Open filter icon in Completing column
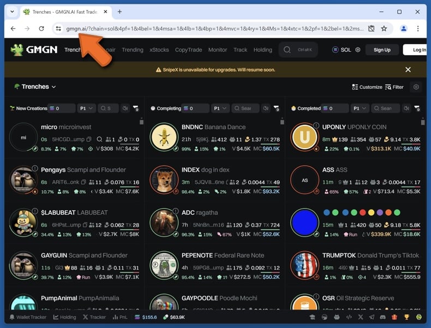The image size is (431, 328). (x=277, y=108)
